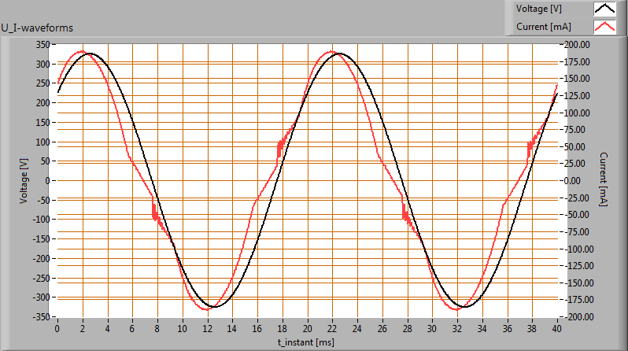The height and width of the screenshot is (351, 628).
Task: Click the U_I-waveforms graph title
Action: point(37,28)
